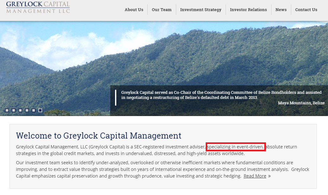Navigate to Contact Us

tap(306, 10)
